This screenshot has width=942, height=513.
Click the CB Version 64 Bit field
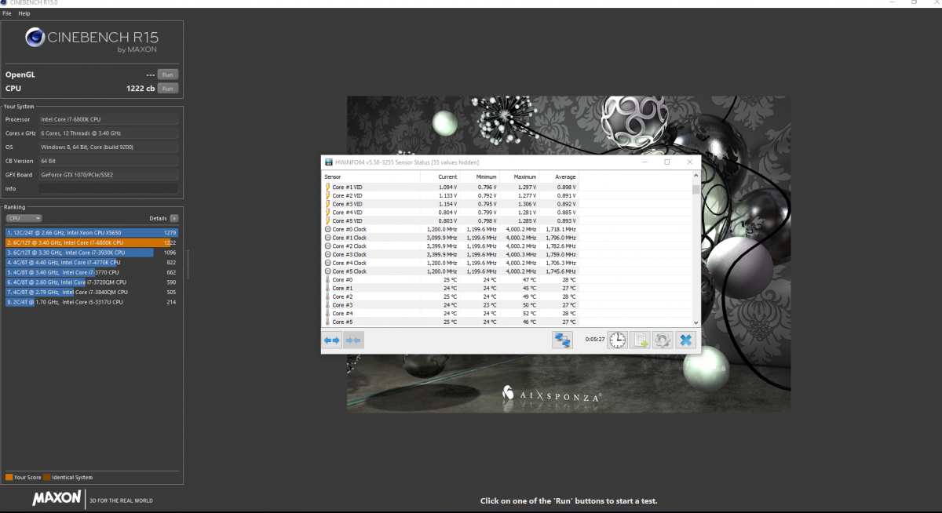[x=108, y=161]
